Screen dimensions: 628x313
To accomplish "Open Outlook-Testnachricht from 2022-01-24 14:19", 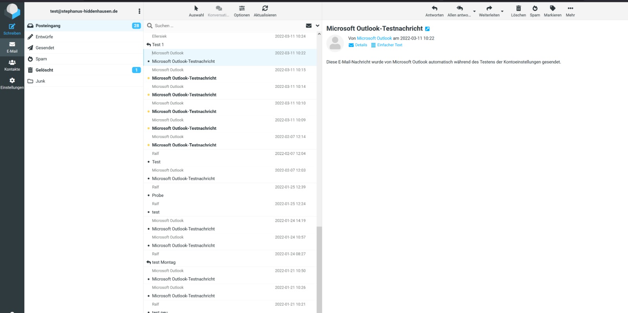I will [x=230, y=225].
